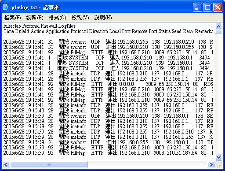The height and width of the screenshot is (171, 225).
Task: Click the vertical scrollbar up arrow
Action: pyautogui.click(x=218, y=26)
